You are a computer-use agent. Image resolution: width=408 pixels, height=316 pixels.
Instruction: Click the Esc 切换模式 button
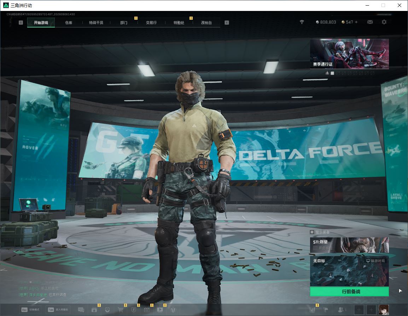pos(31,310)
